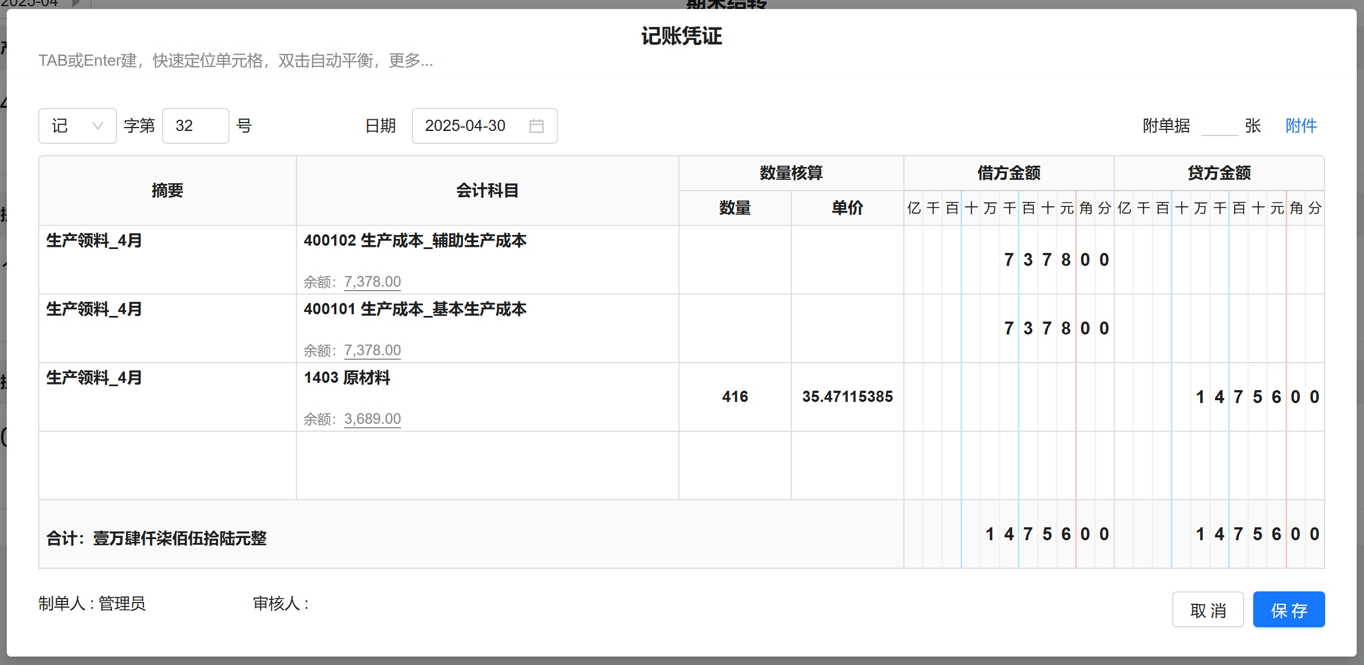Screen dimensions: 1364x665
Task: Open the 记 voucher type dropdown
Action: [x=78, y=126]
